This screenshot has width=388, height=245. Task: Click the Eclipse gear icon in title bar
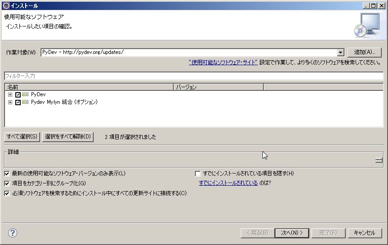pyautogui.click(x=6, y=5)
